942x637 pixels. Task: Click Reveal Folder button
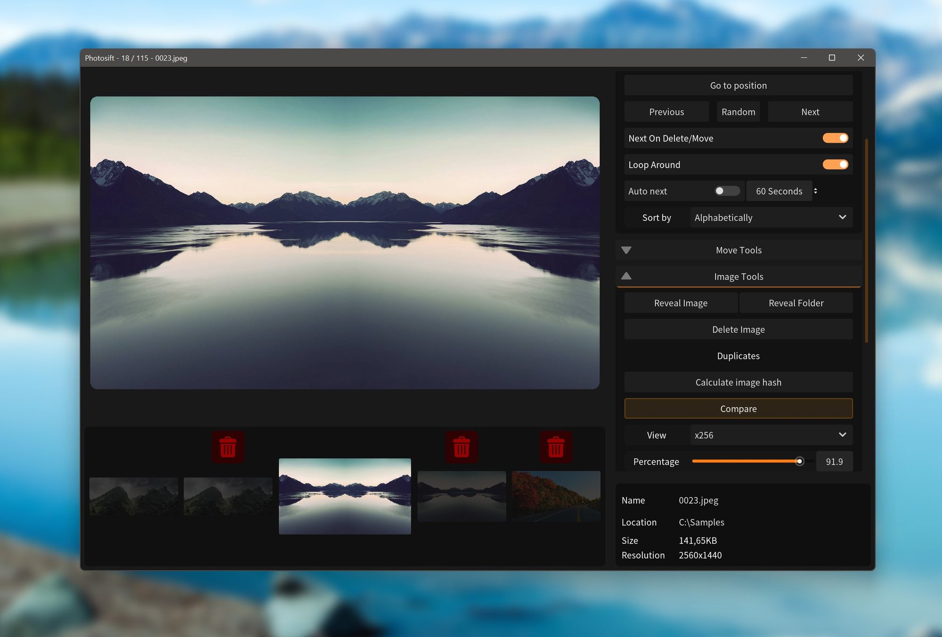[796, 303]
